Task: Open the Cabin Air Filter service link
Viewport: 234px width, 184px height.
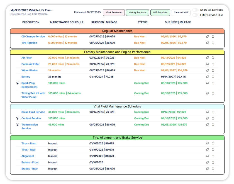Action: [x=30, y=64]
